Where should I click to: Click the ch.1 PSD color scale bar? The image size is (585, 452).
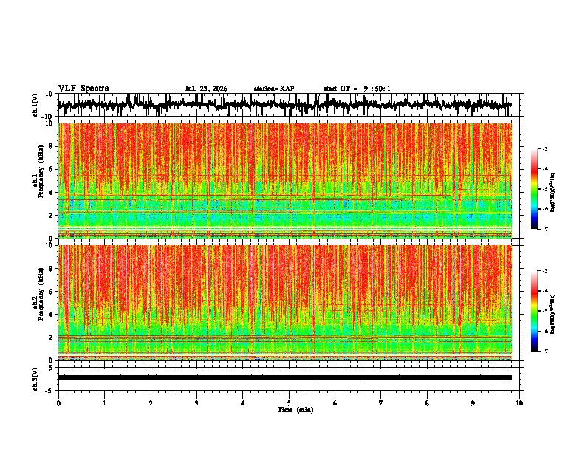click(x=535, y=189)
